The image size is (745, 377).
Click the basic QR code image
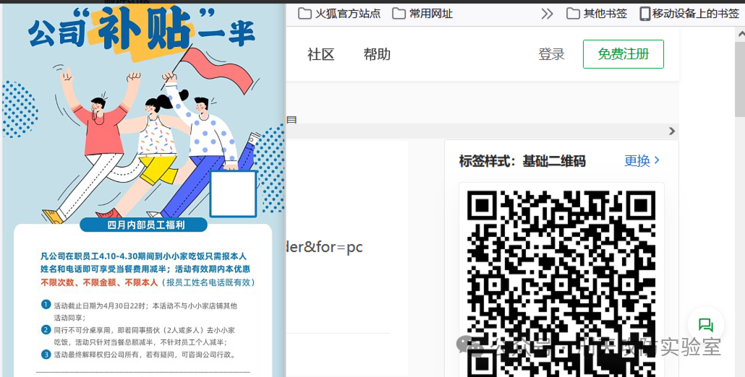[x=561, y=284]
